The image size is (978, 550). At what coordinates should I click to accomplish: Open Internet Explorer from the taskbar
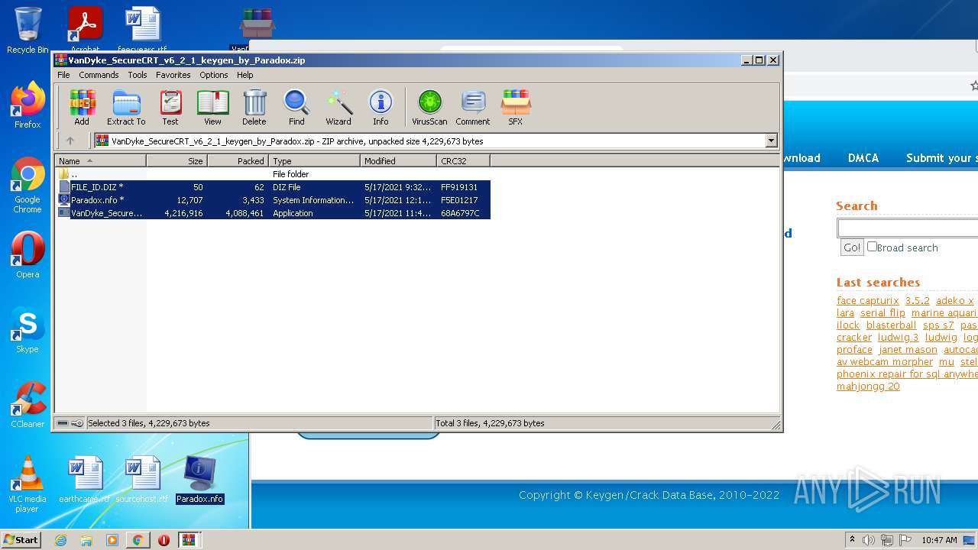[x=60, y=540]
